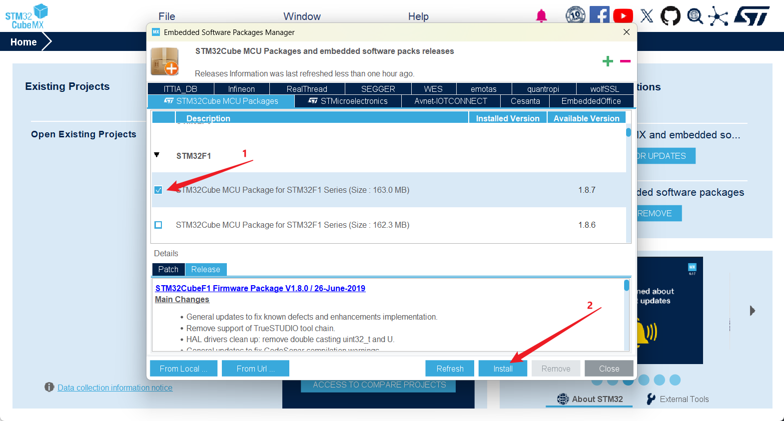
Task: Open the X social media icon
Action: click(x=647, y=16)
